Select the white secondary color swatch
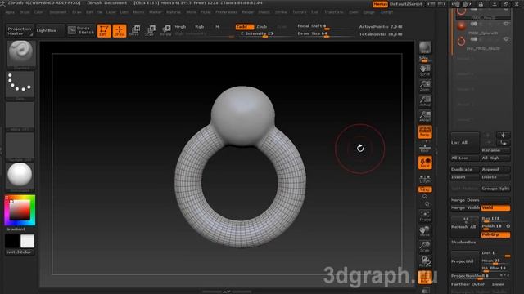The width and height of the screenshot is (524, 294). (x=27, y=241)
